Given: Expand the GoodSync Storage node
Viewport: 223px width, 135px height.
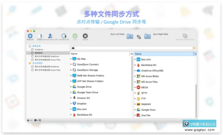Looking at the screenshot, I should pyautogui.click(x=71, y=70).
